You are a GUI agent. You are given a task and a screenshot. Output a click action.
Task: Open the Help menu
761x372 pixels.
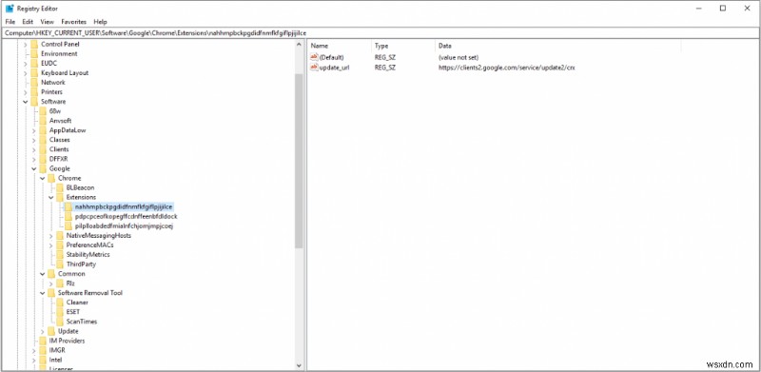click(101, 22)
